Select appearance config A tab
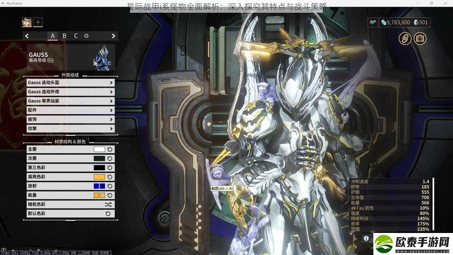This screenshot has height=255, width=453. coord(53,36)
